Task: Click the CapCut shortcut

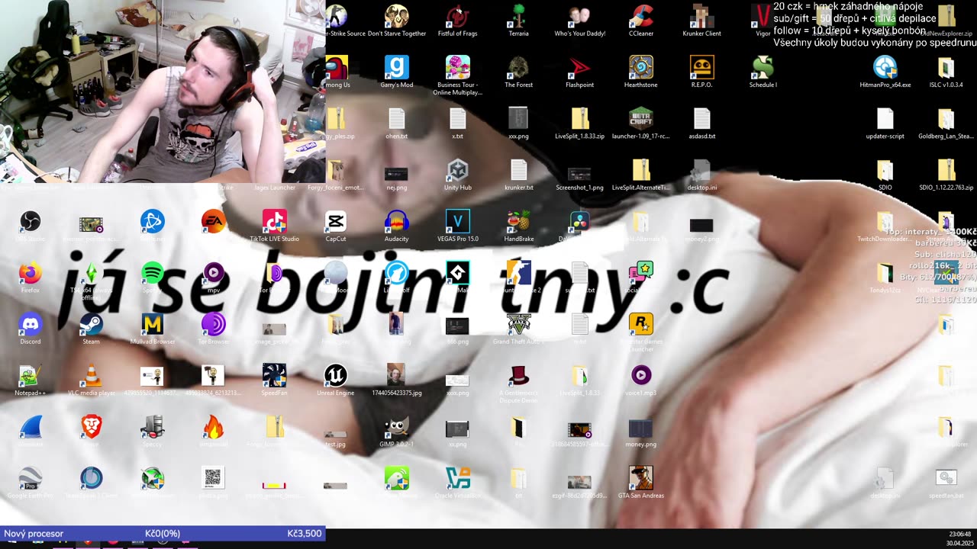Action: click(336, 226)
